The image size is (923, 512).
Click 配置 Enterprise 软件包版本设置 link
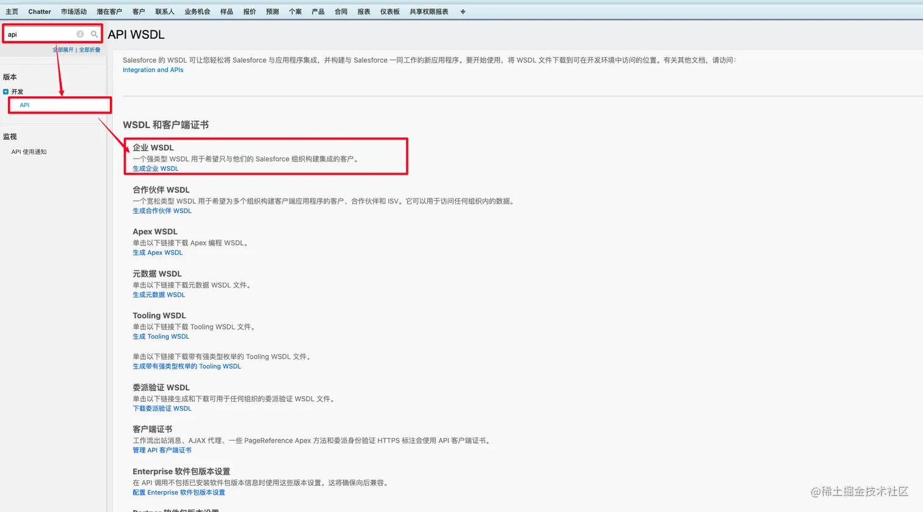[x=179, y=492]
